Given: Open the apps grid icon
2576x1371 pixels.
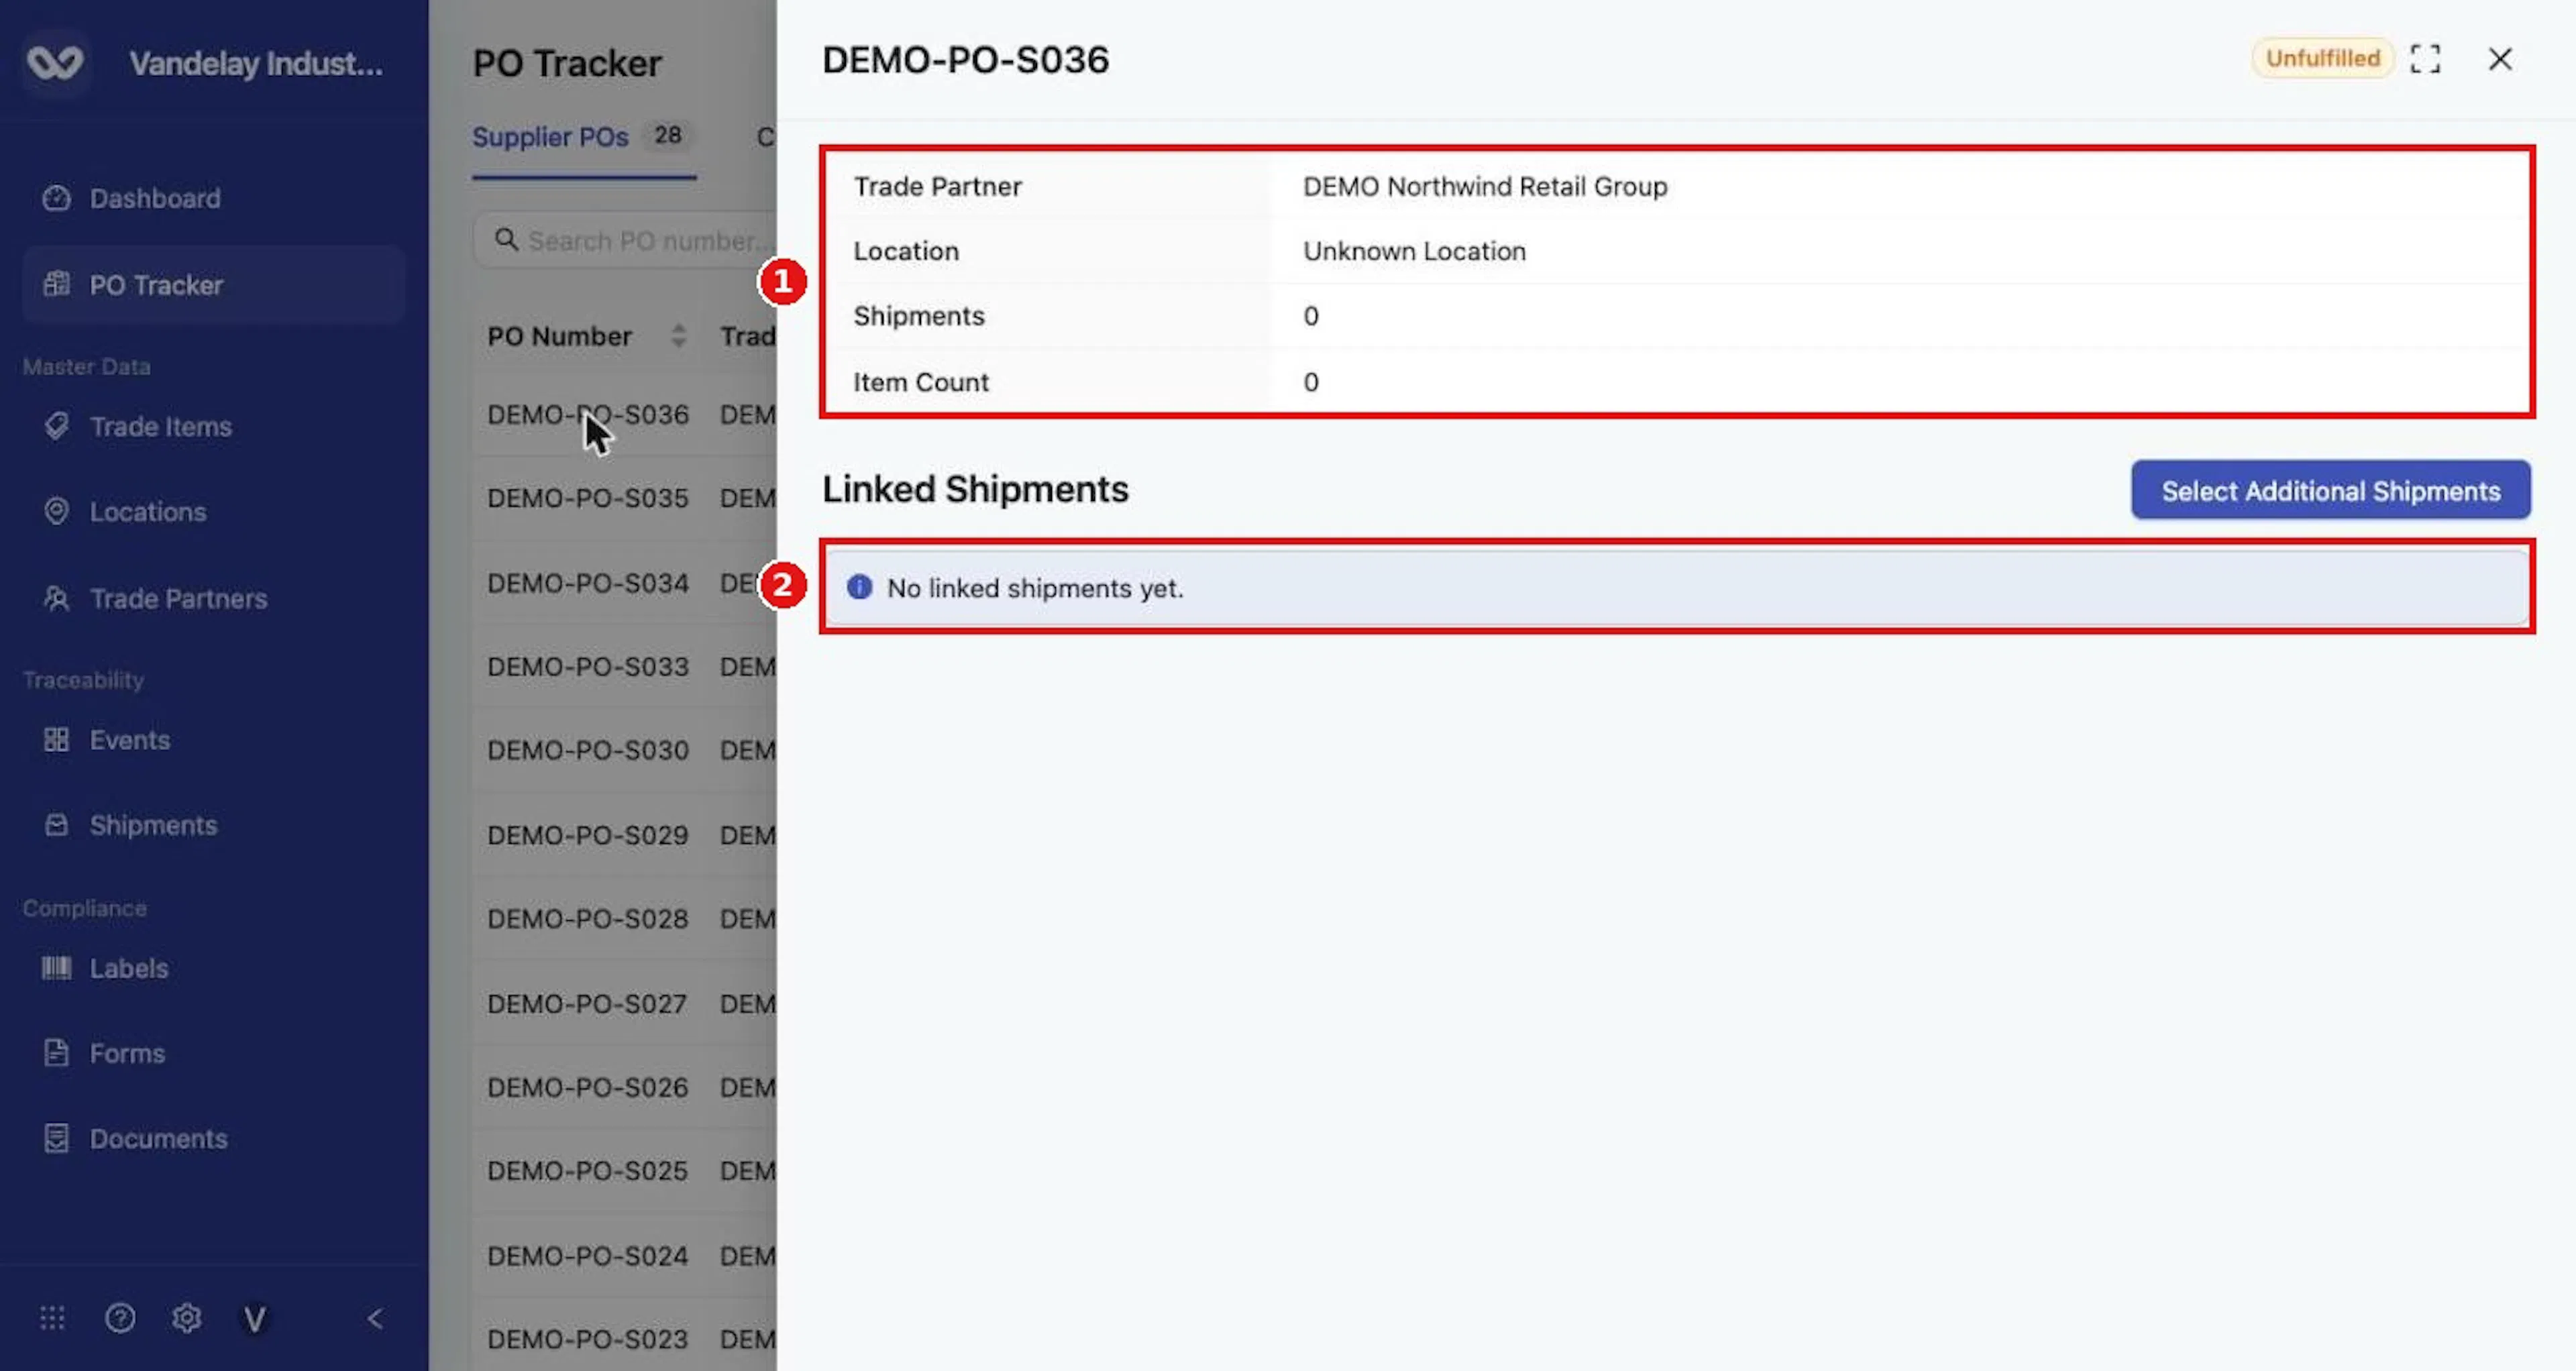Looking at the screenshot, I should click(52, 1318).
